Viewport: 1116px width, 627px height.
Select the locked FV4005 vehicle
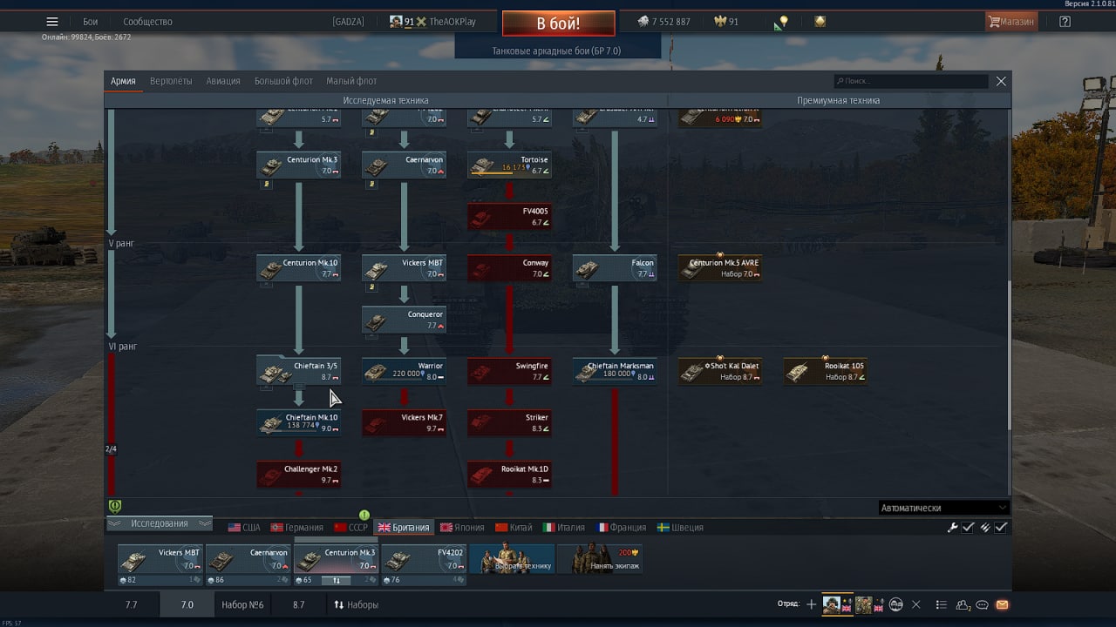[x=509, y=217]
